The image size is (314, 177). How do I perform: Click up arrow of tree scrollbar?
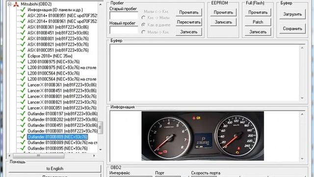tap(100, 4)
